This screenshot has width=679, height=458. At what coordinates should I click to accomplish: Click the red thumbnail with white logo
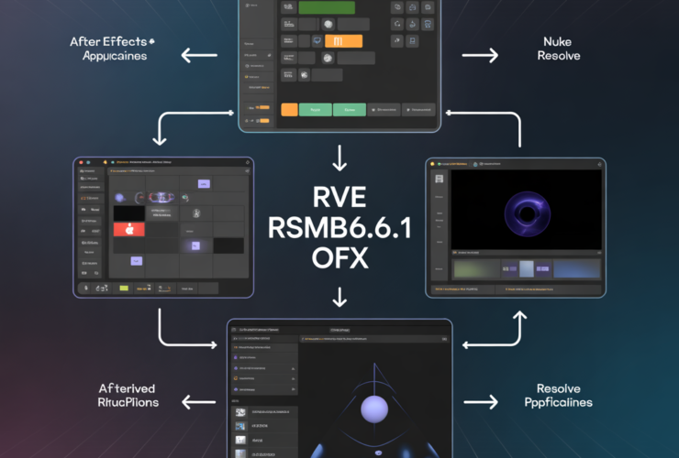(129, 229)
